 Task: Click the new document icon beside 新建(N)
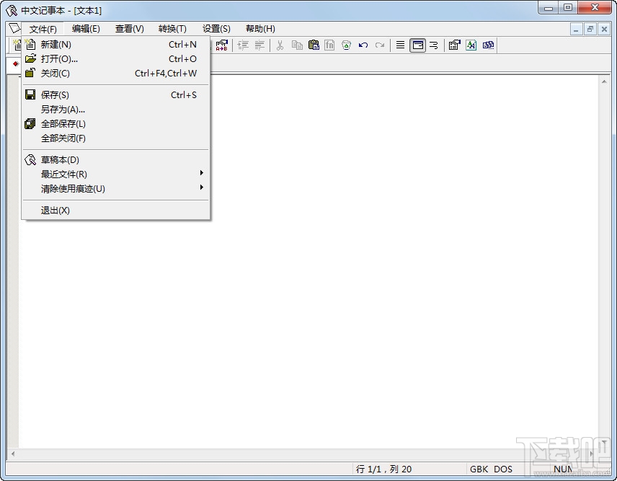click(30, 45)
